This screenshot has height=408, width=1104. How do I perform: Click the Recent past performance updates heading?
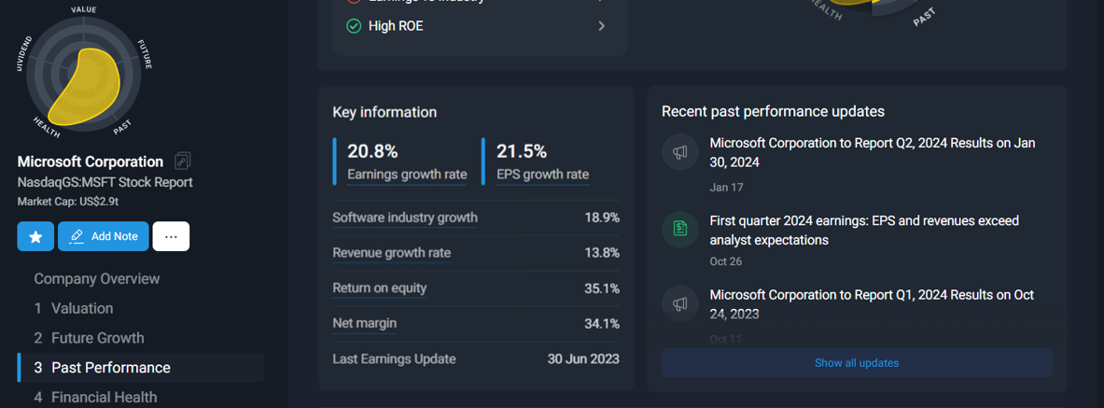pos(773,111)
